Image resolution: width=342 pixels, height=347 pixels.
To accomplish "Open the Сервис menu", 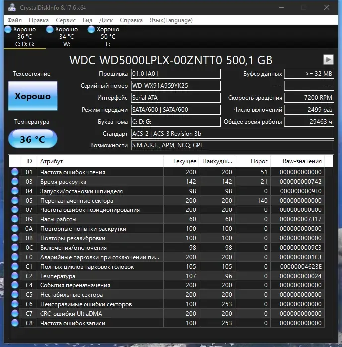I will click(x=66, y=20).
